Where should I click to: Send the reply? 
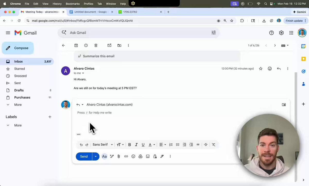click(84, 156)
